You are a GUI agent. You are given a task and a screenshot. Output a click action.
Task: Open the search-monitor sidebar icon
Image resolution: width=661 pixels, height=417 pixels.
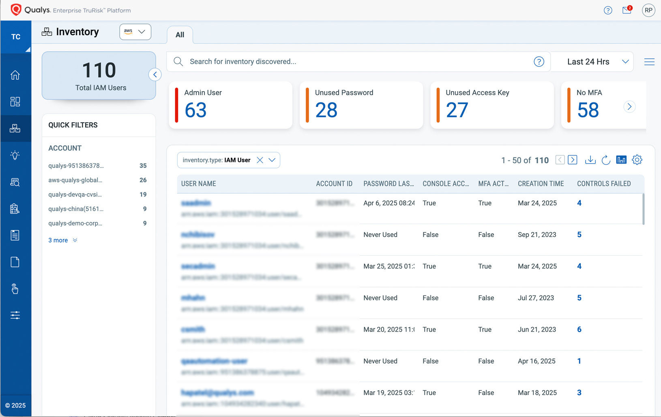tap(15, 182)
